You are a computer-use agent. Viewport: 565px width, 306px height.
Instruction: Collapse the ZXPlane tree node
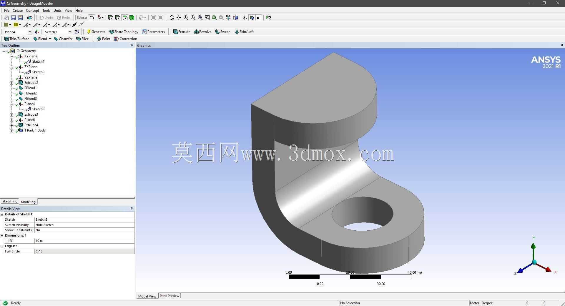(x=11, y=67)
